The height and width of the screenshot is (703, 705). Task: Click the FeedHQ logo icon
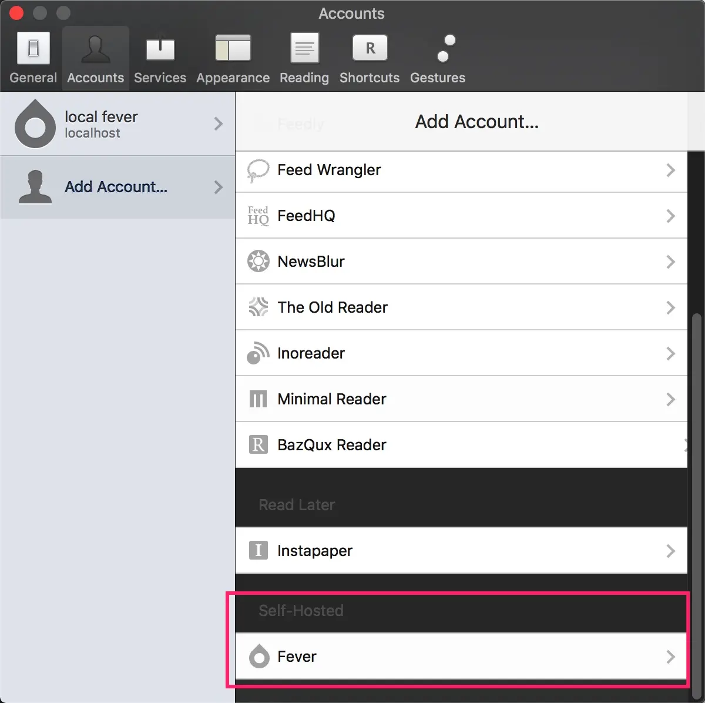pyautogui.click(x=258, y=216)
